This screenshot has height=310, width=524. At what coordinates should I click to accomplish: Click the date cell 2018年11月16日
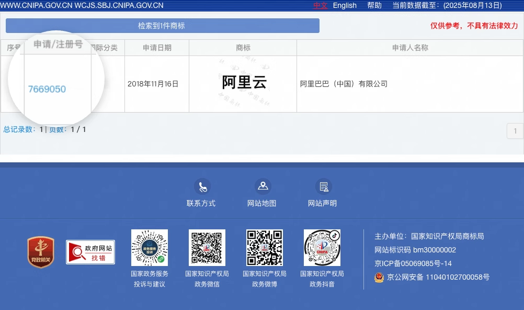pyautogui.click(x=153, y=84)
